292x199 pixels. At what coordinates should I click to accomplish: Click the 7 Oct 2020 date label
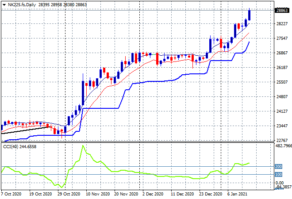[11, 194]
